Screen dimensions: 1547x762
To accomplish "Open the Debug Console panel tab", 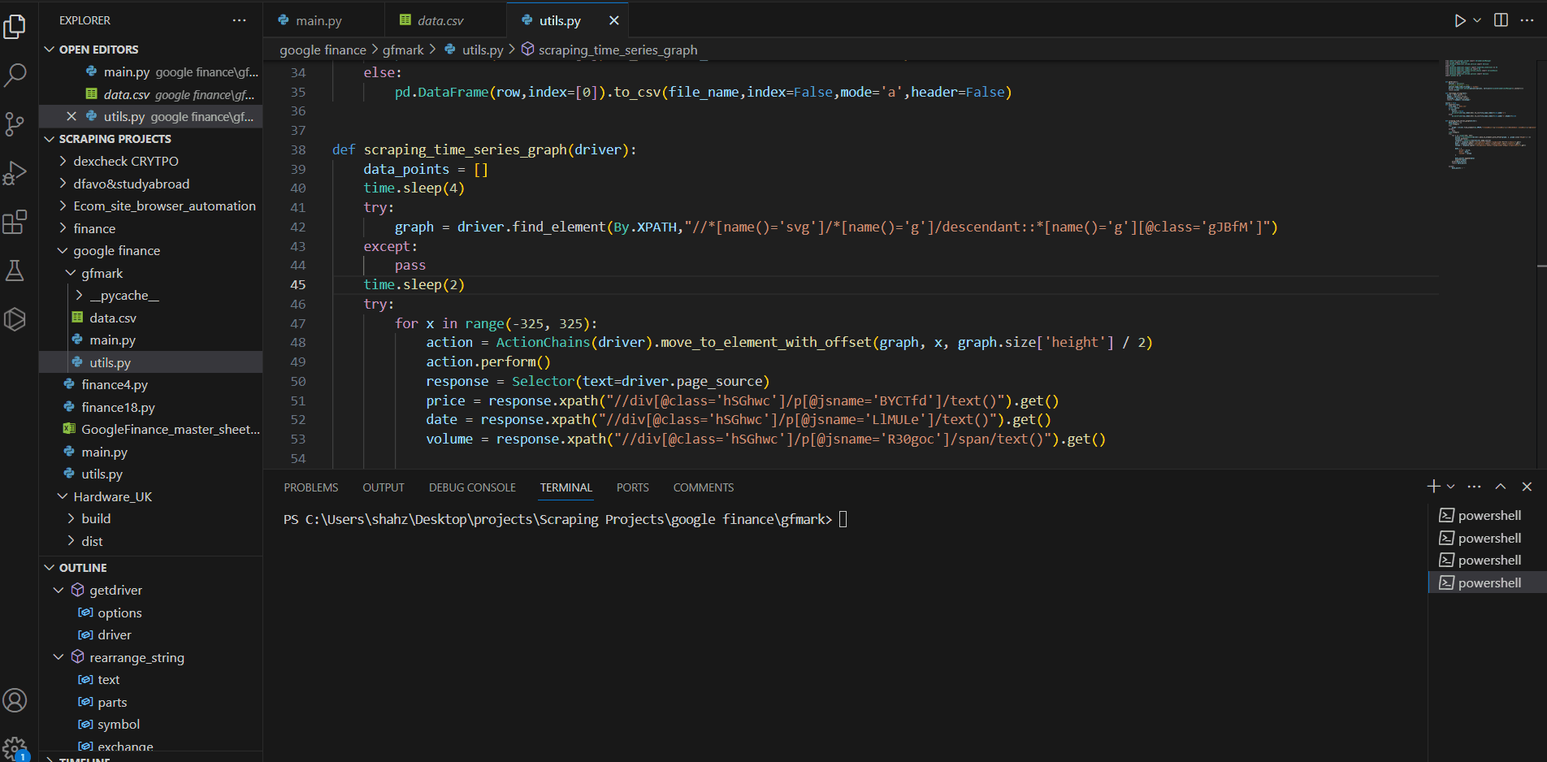I will [472, 487].
